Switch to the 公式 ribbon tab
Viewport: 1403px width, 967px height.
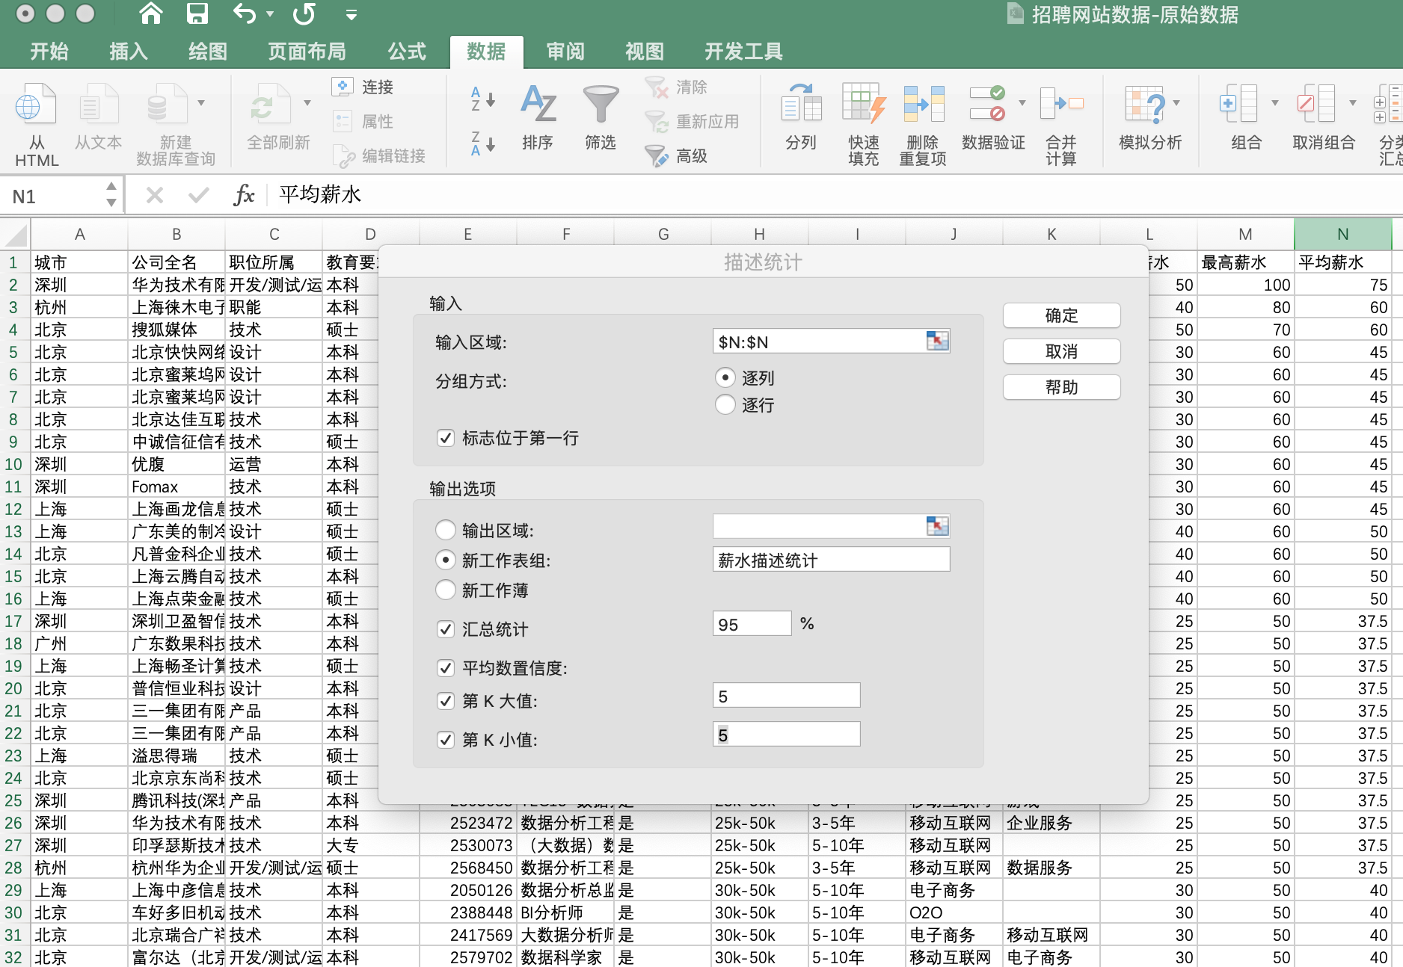click(x=406, y=52)
